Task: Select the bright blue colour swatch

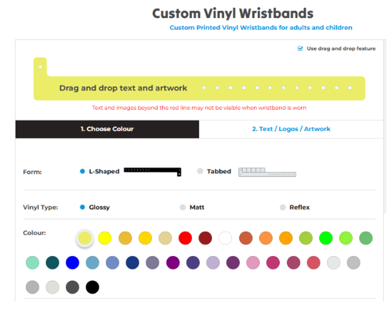Action: pyautogui.click(x=72, y=263)
